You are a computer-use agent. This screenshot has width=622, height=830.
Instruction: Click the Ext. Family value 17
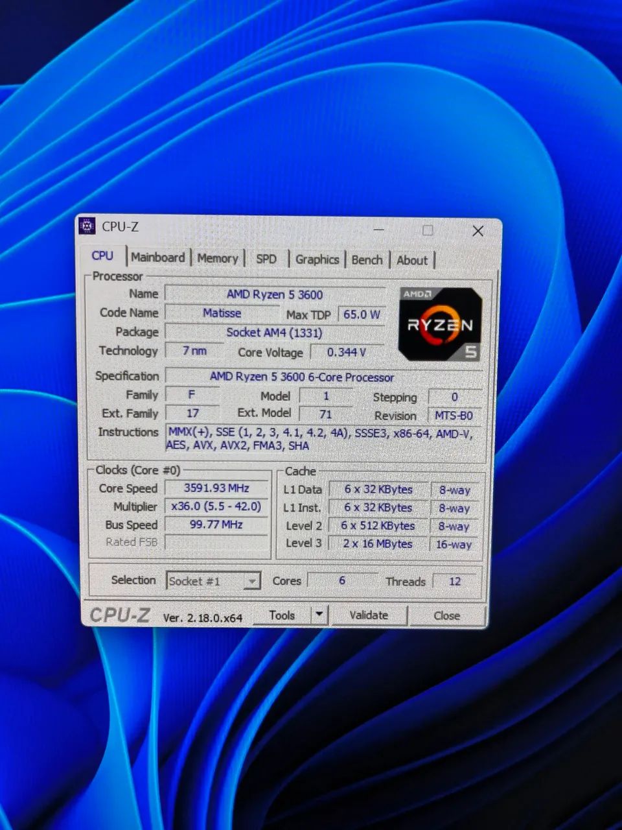pos(192,413)
